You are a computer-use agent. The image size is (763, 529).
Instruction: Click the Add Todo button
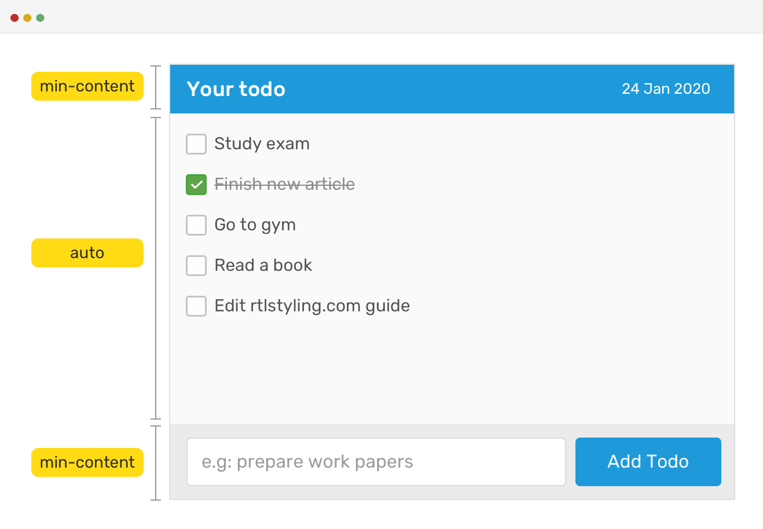point(648,461)
